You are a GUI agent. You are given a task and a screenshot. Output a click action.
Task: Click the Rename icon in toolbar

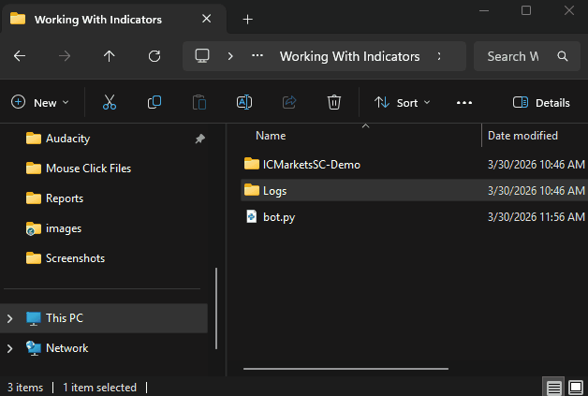click(243, 103)
